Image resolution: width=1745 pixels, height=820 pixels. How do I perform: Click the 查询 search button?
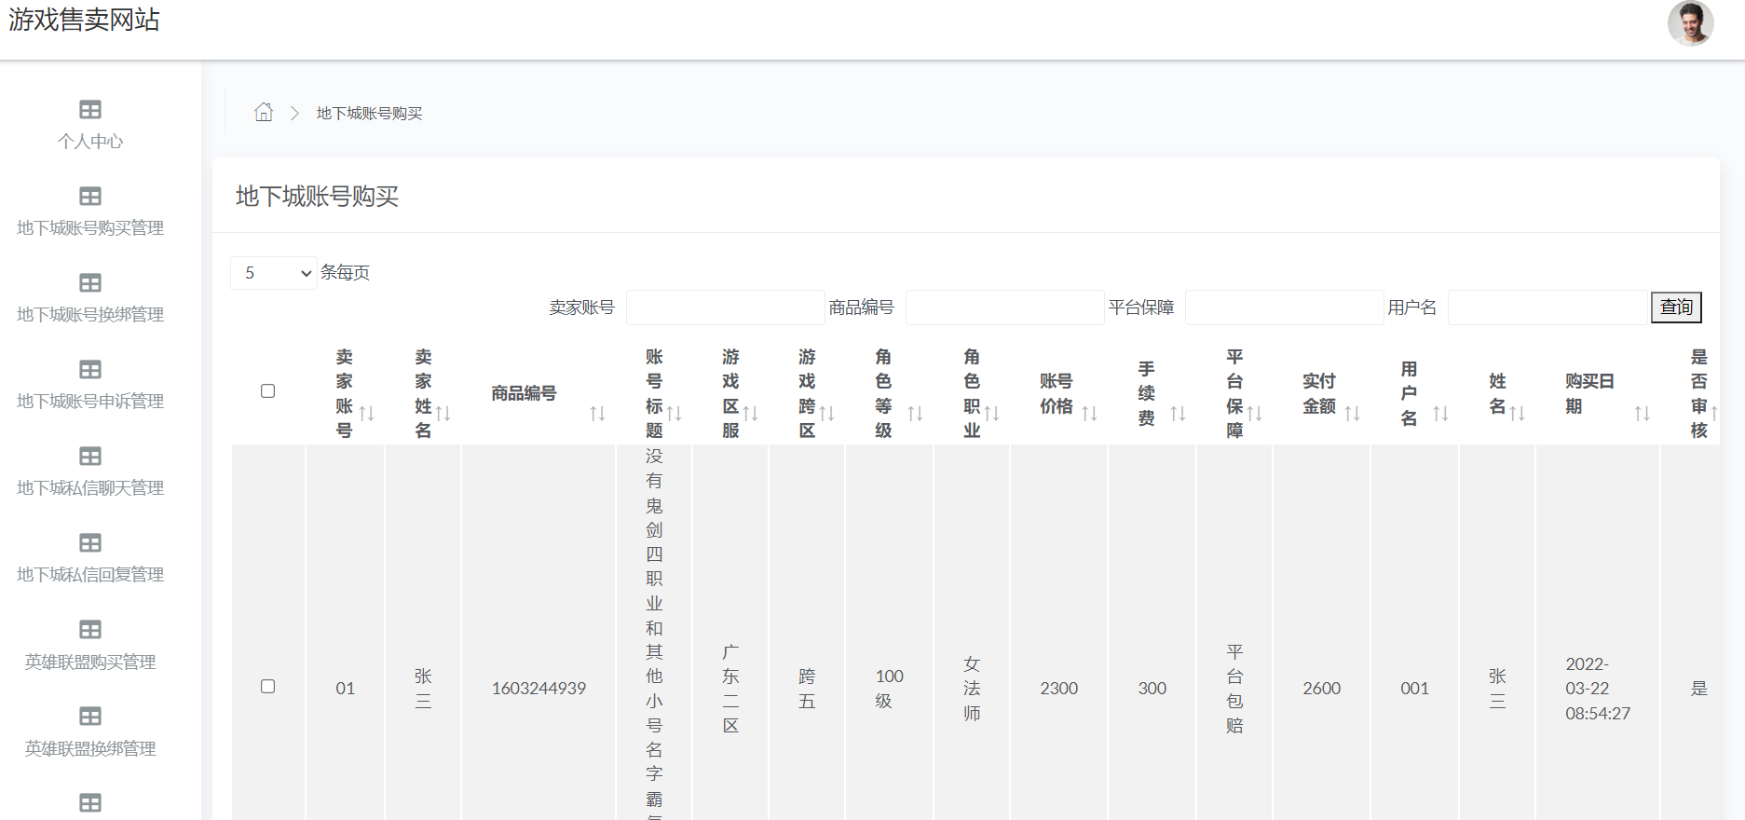[x=1676, y=307]
